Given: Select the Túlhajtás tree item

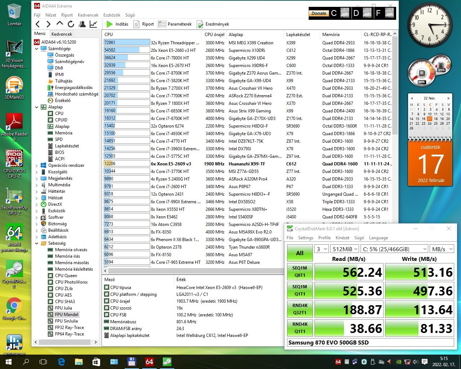Looking at the screenshot, I should (63, 81).
